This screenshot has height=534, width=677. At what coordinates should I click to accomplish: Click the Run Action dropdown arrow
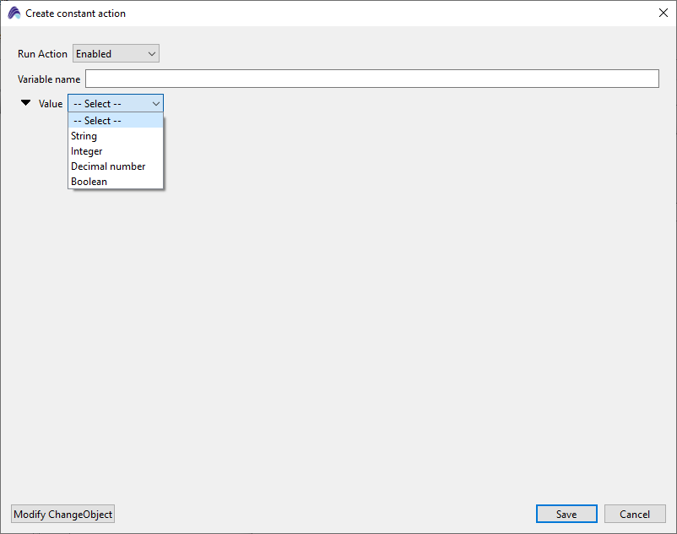tap(152, 54)
